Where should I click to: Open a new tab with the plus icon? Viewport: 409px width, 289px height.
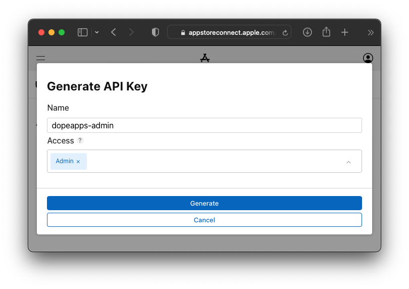pyautogui.click(x=344, y=32)
